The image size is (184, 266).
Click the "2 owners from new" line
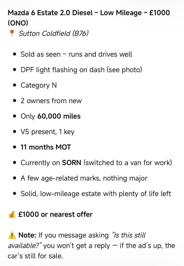pyautogui.click(x=51, y=101)
